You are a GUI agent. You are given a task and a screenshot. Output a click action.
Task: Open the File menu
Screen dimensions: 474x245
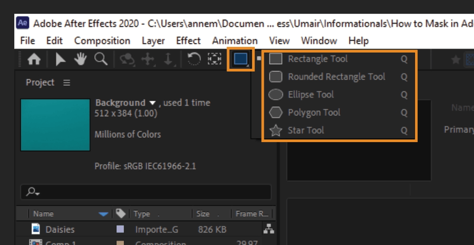point(27,41)
